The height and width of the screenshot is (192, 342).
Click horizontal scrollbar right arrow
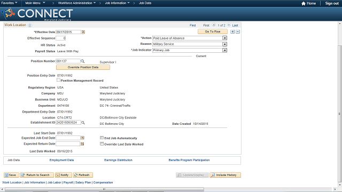pos(335,189)
